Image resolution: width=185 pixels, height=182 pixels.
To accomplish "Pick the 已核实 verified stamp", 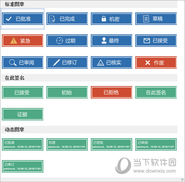I will (x=112, y=62).
